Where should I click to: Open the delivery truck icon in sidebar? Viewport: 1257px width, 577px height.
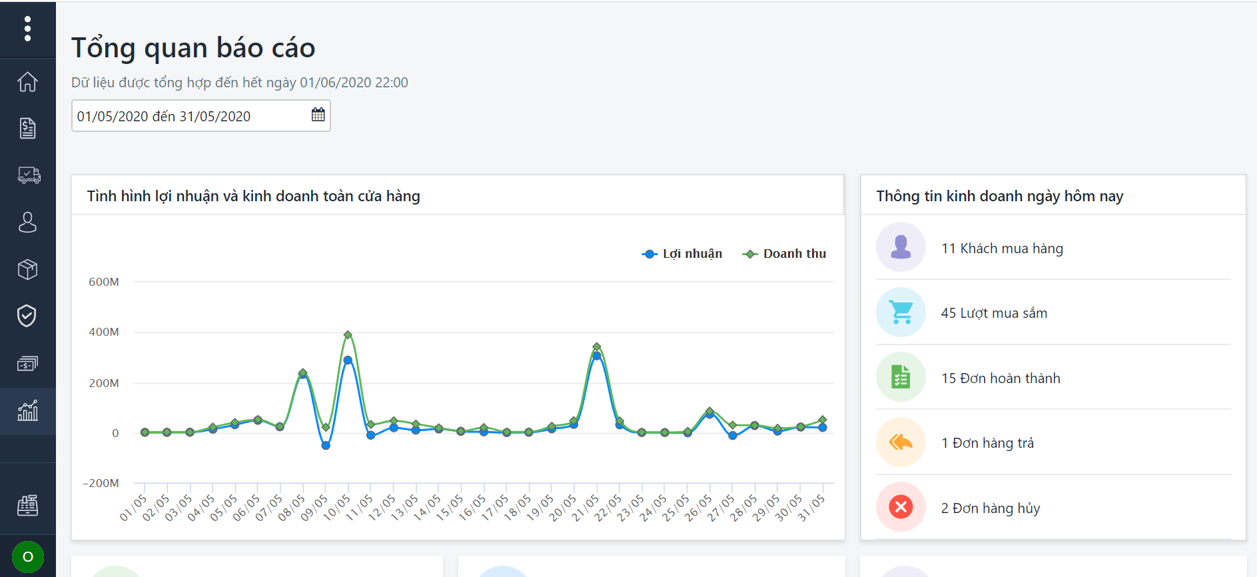pos(29,175)
